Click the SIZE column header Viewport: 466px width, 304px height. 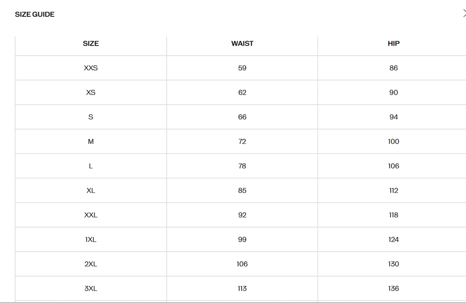coord(91,44)
